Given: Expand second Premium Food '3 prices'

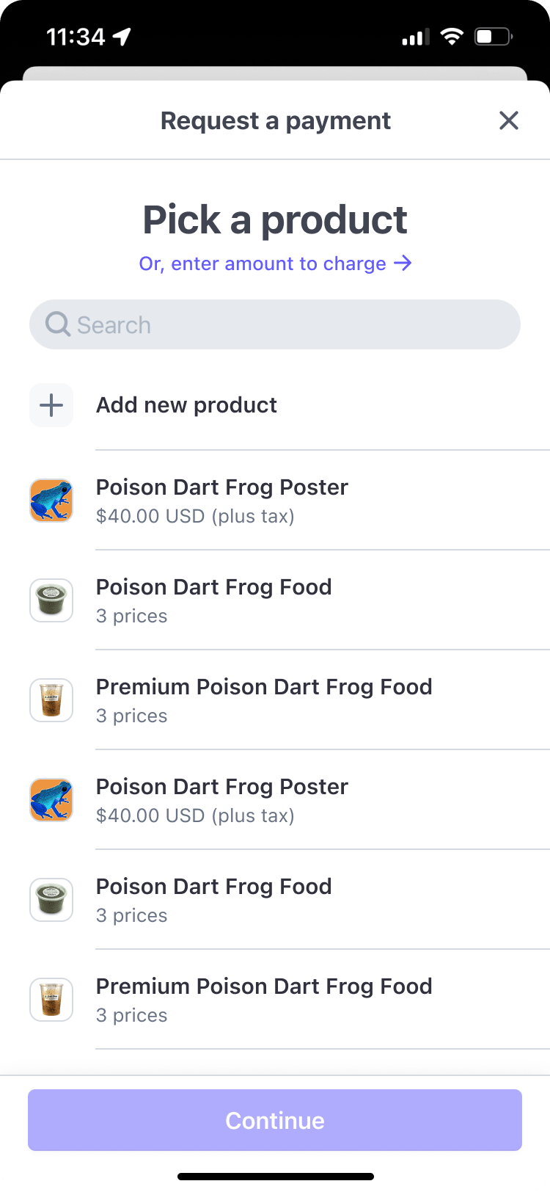Looking at the screenshot, I should coord(132,1015).
